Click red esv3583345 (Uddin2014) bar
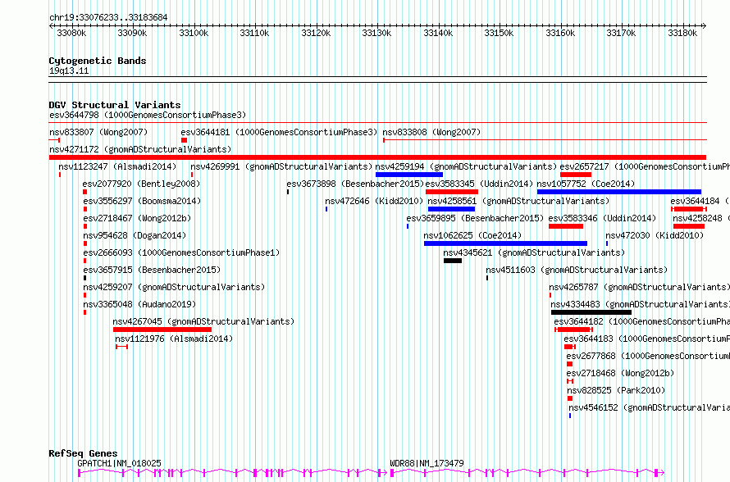This screenshot has width=730, height=482. 452,192
